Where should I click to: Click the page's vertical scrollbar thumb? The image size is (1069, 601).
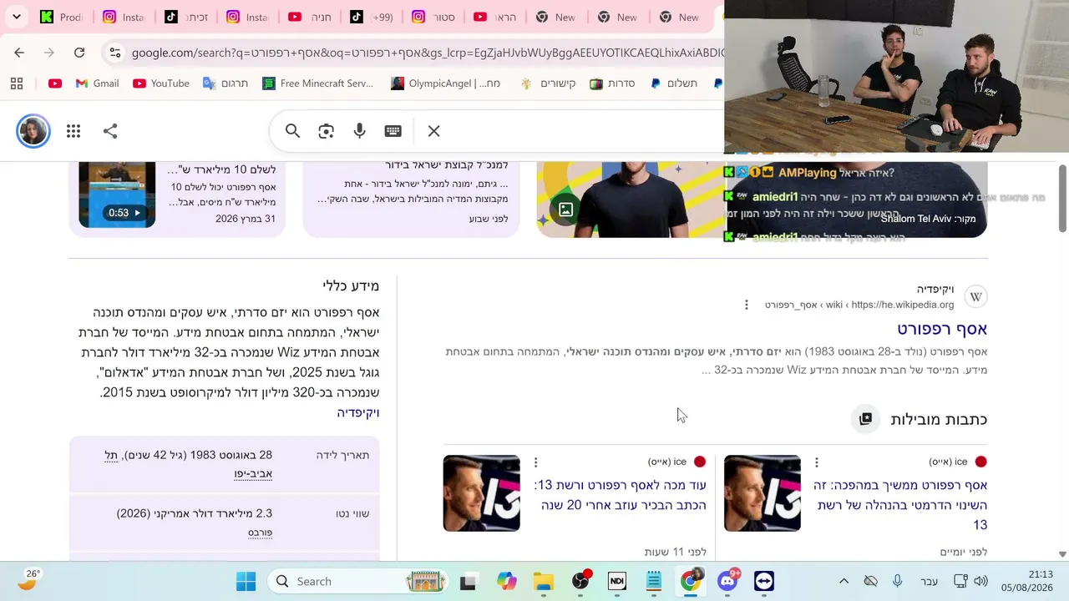coord(1062,198)
